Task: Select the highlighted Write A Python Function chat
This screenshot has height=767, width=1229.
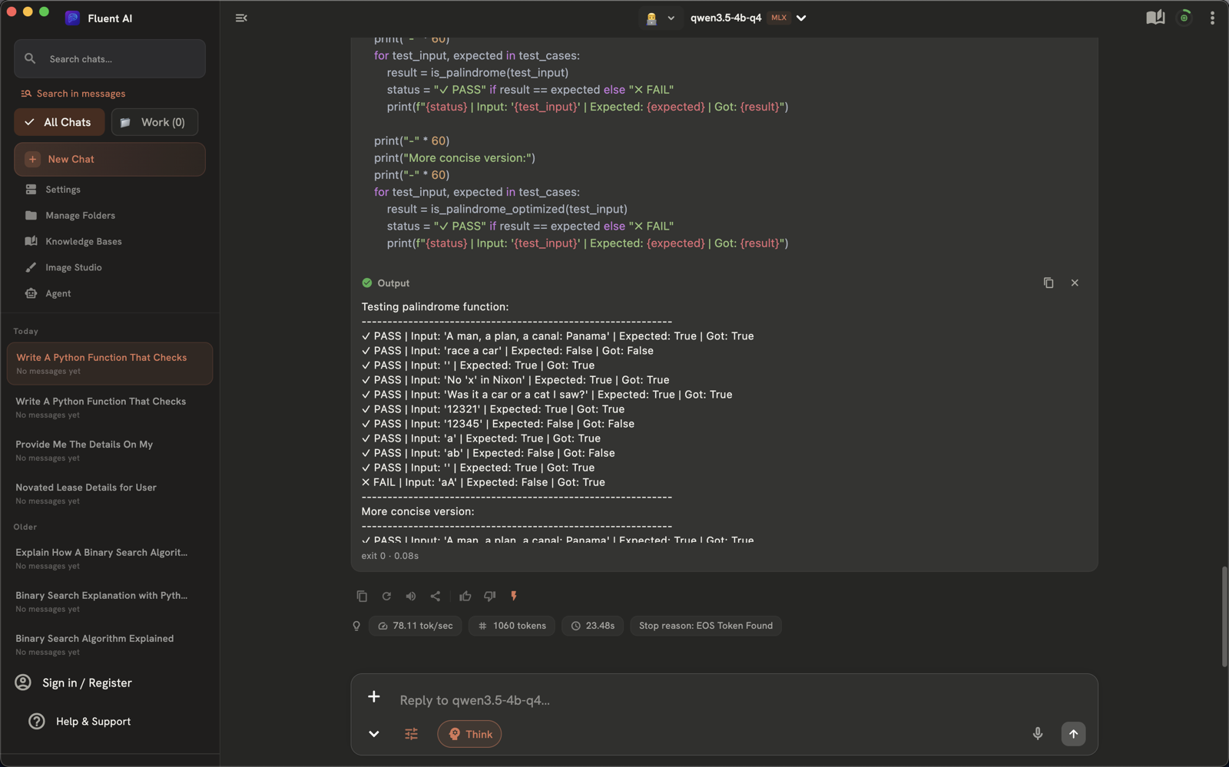Action: coord(110,363)
